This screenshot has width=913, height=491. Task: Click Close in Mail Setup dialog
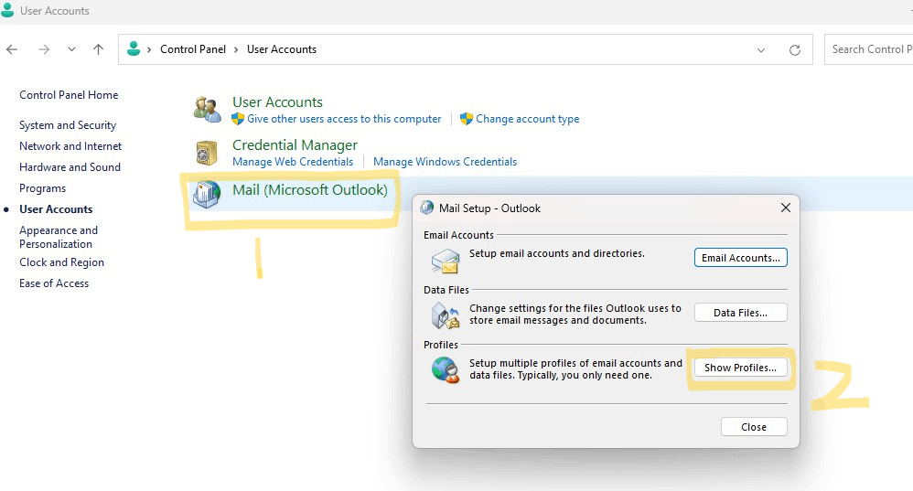(x=754, y=427)
